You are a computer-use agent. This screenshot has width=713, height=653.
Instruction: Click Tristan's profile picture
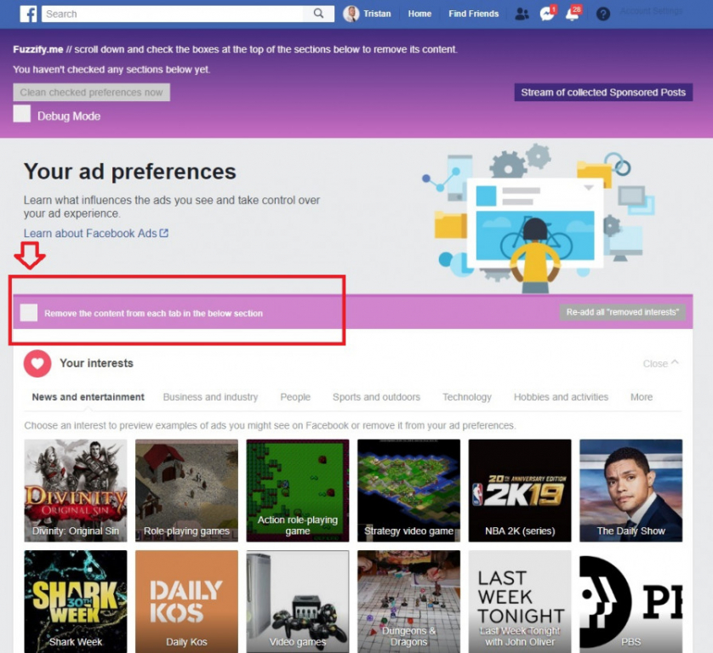[x=351, y=14]
